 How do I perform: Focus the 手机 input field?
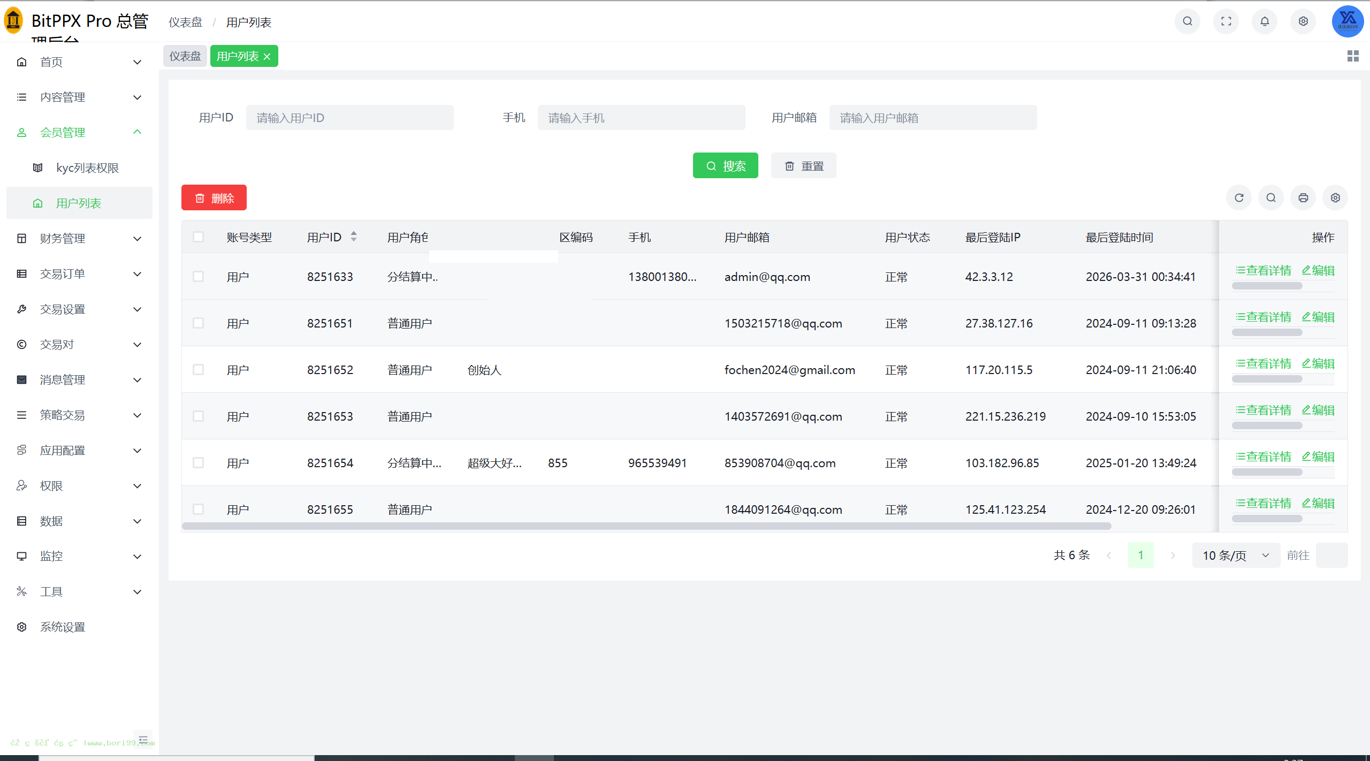(641, 118)
